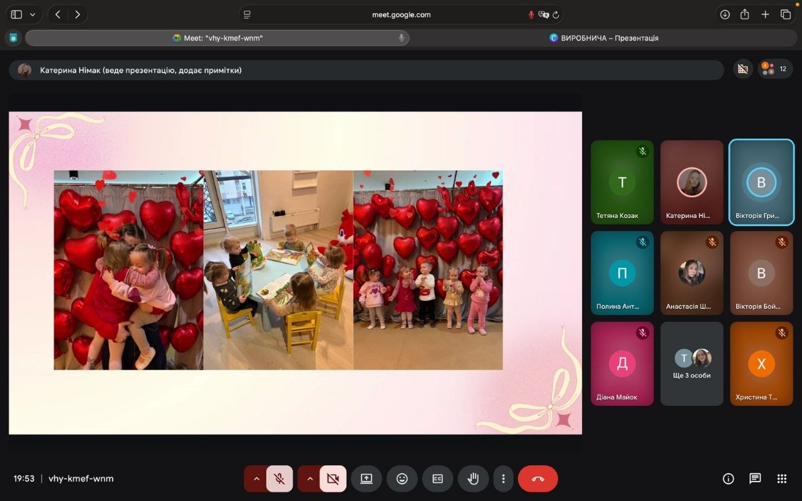Viewport: 802px width, 501px height.
Task: Unmute the microphone
Action: point(279,478)
